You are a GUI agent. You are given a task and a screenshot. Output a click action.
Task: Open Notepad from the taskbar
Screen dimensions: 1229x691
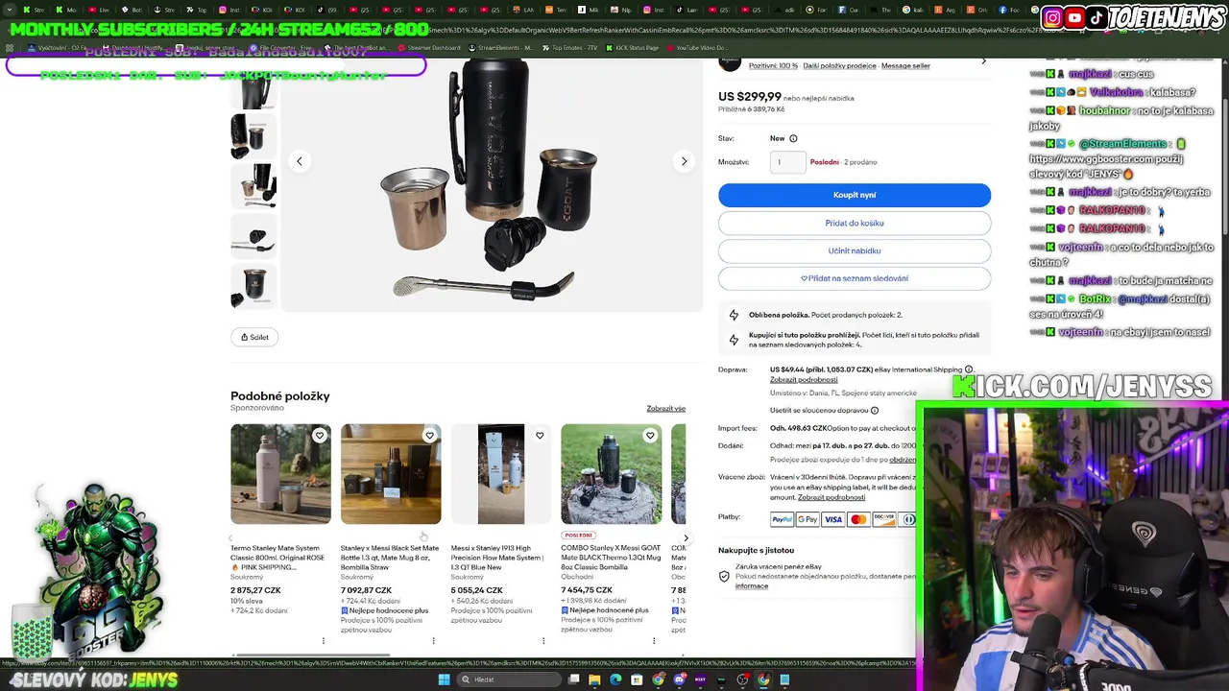point(784,679)
